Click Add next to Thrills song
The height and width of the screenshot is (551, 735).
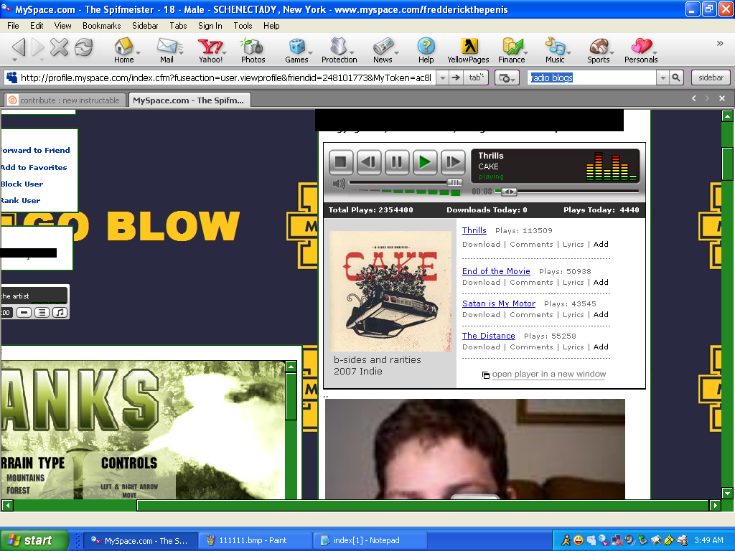601,244
